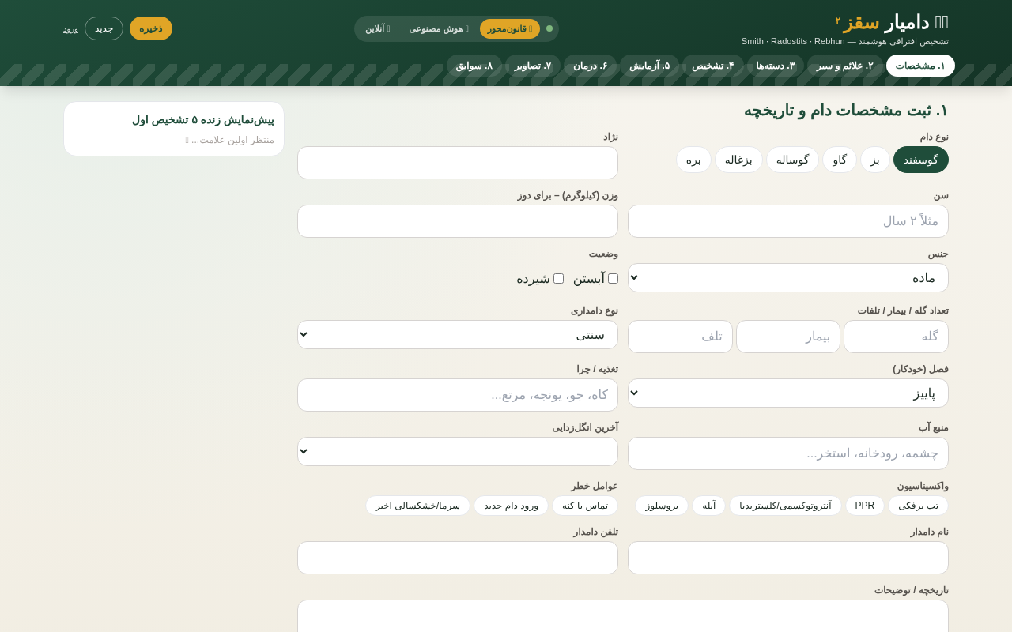Mark the سرما/خشکسالی اخیر risk factor
Image resolution: width=1012 pixels, height=632 pixels.
tap(417, 506)
